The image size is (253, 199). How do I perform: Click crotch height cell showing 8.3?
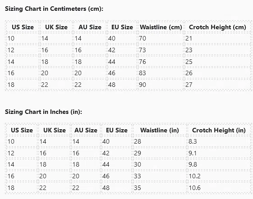click(x=219, y=141)
